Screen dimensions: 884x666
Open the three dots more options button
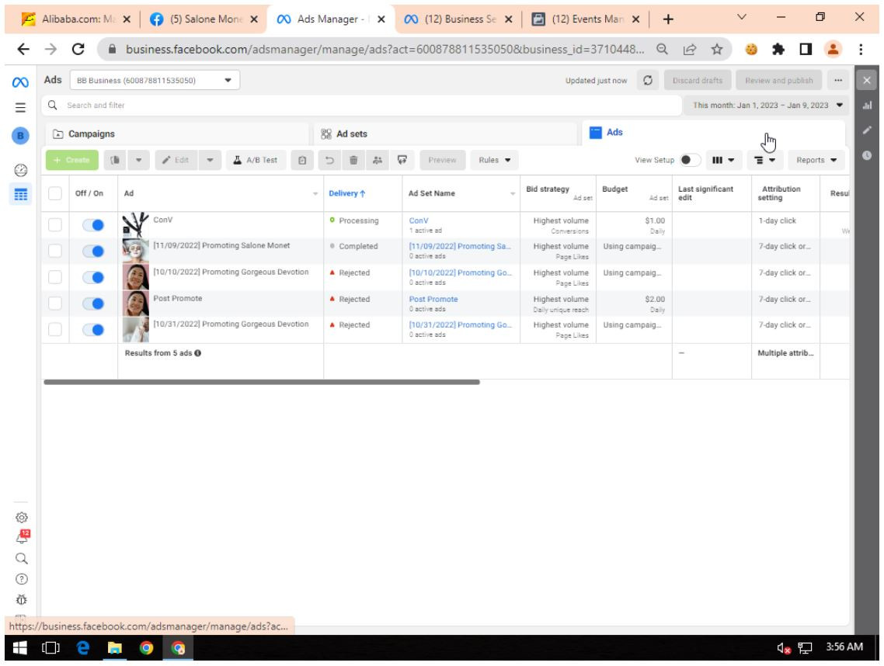(838, 81)
